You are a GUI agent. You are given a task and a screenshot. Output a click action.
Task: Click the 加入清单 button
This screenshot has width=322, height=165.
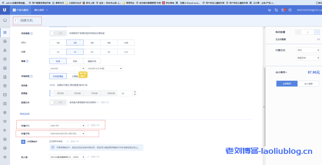coord(309,84)
